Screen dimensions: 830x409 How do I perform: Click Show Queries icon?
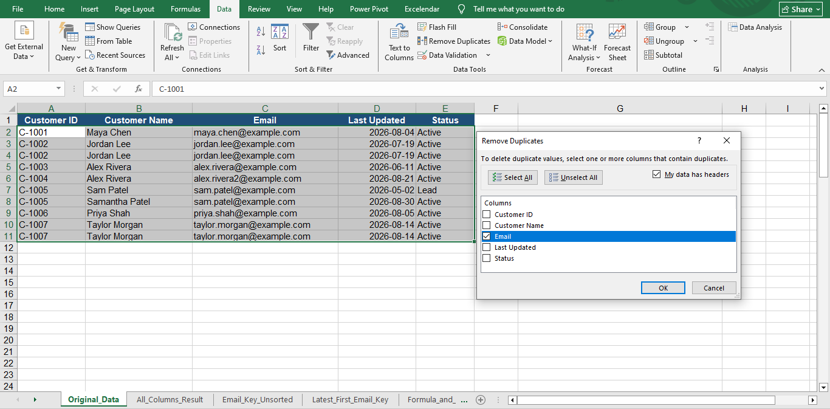click(x=90, y=27)
